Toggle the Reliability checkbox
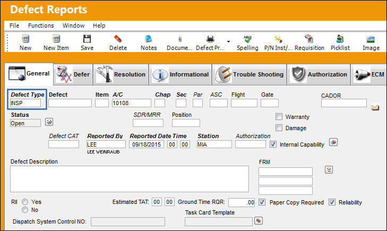The height and width of the screenshot is (231, 387). click(332, 202)
